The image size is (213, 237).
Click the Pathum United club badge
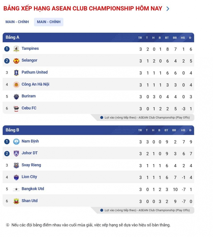pyautogui.click(x=16, y=73)
